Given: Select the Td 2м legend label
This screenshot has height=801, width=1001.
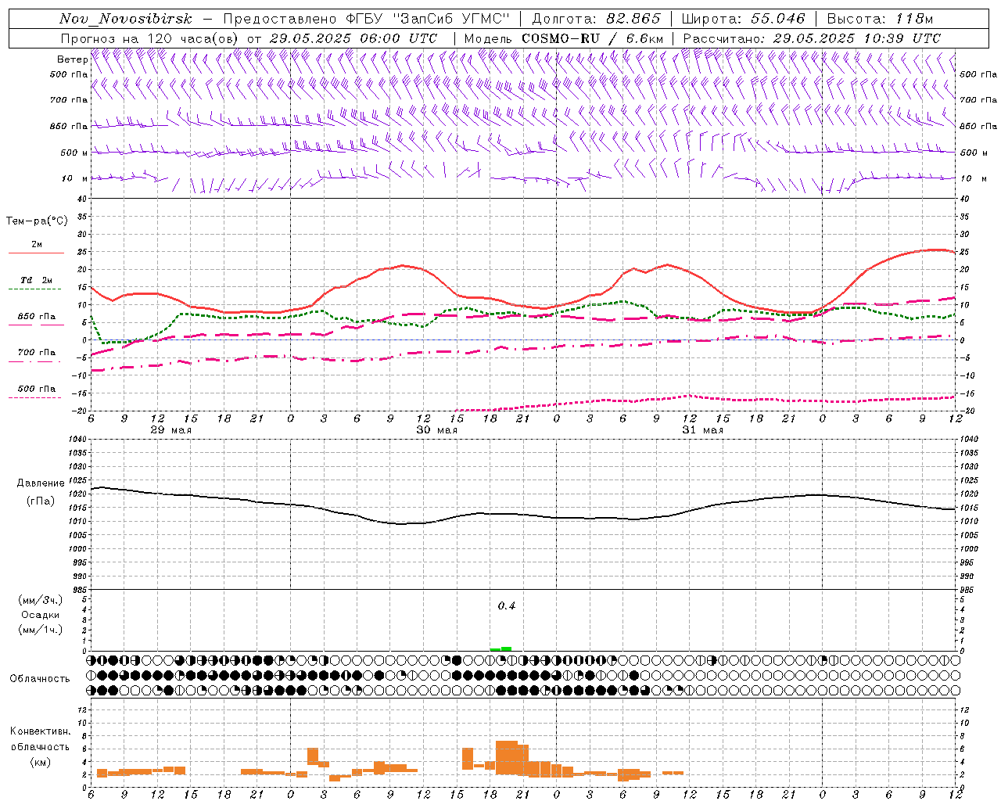Looking at the screenshot, I should [37, 280].
